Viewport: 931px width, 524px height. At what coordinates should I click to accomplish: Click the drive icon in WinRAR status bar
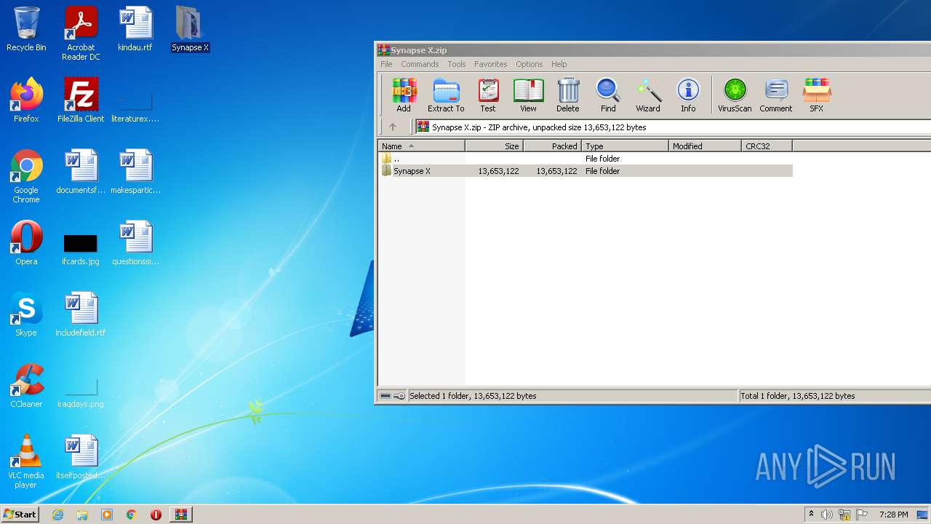[x=385, y=396]
